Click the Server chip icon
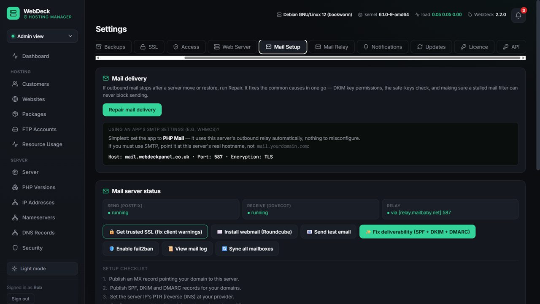 (15, 172)
